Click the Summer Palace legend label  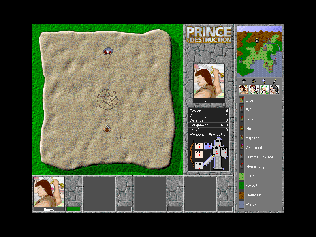pyautogui.click(x=260, y=157)
